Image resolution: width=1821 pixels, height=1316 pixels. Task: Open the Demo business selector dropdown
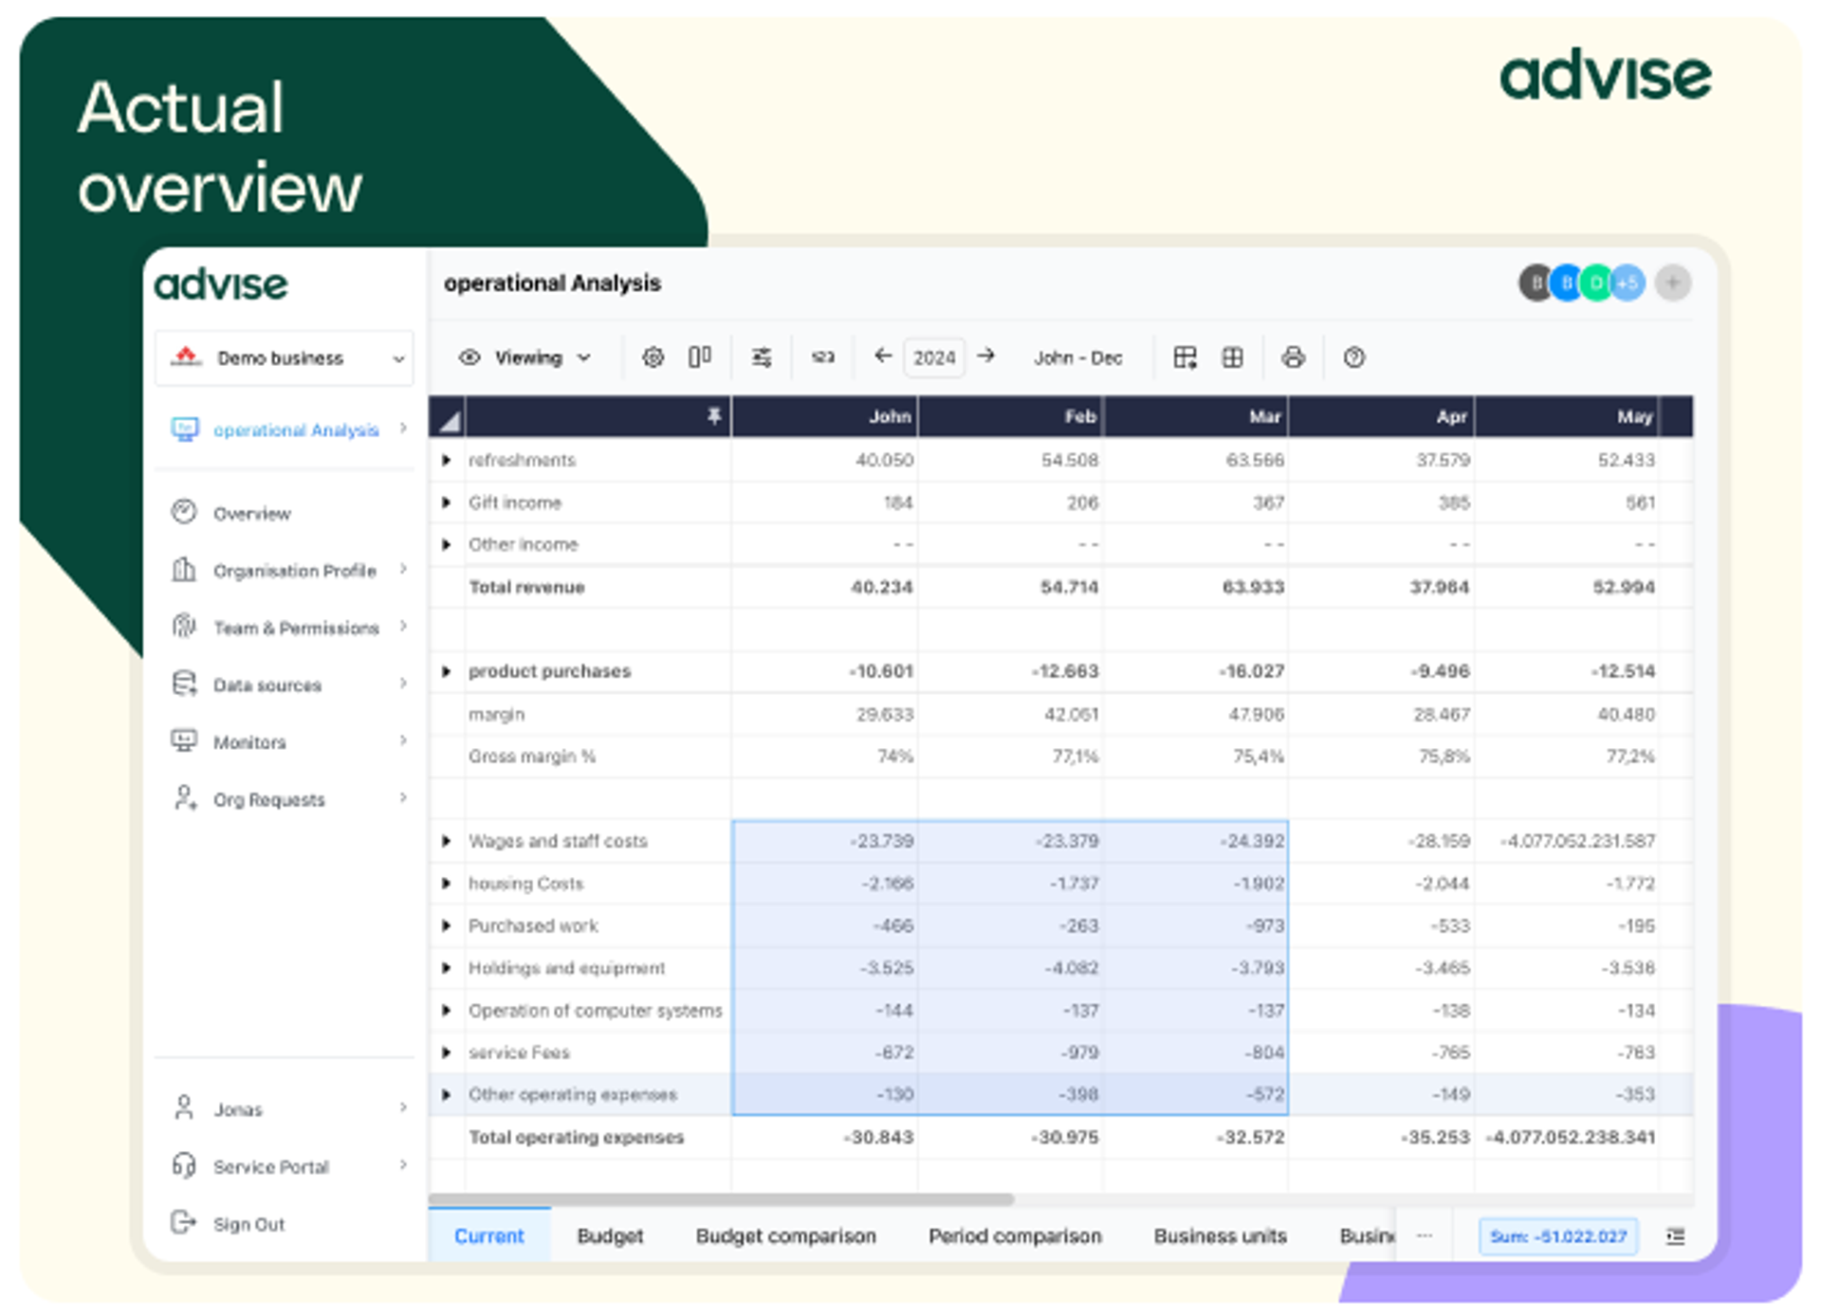(285, 358)
